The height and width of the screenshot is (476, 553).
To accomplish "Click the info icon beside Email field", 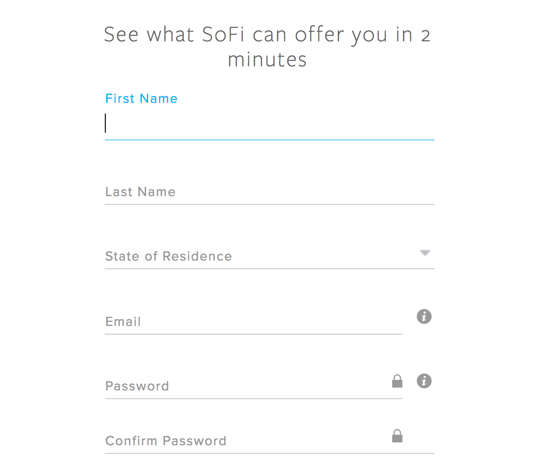I will coord(424,316).
